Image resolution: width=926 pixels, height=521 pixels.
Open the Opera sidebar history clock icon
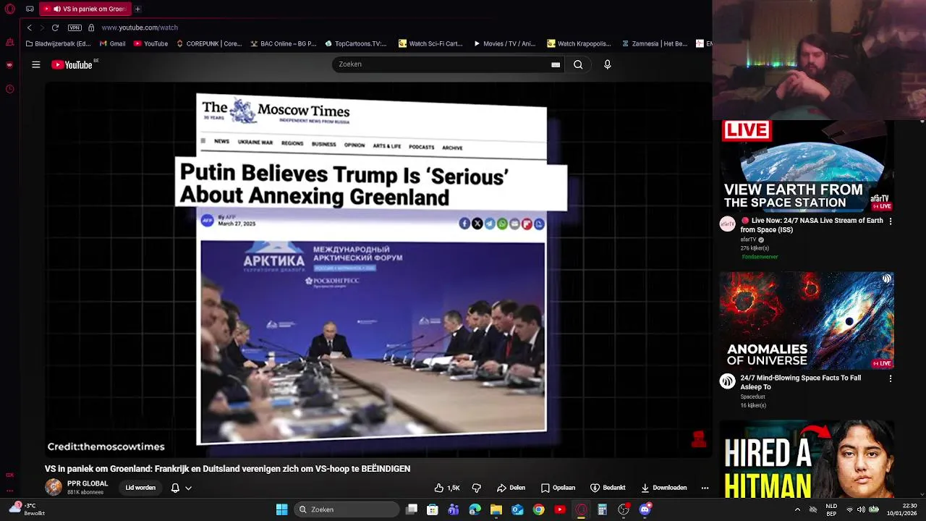(9, 89)
